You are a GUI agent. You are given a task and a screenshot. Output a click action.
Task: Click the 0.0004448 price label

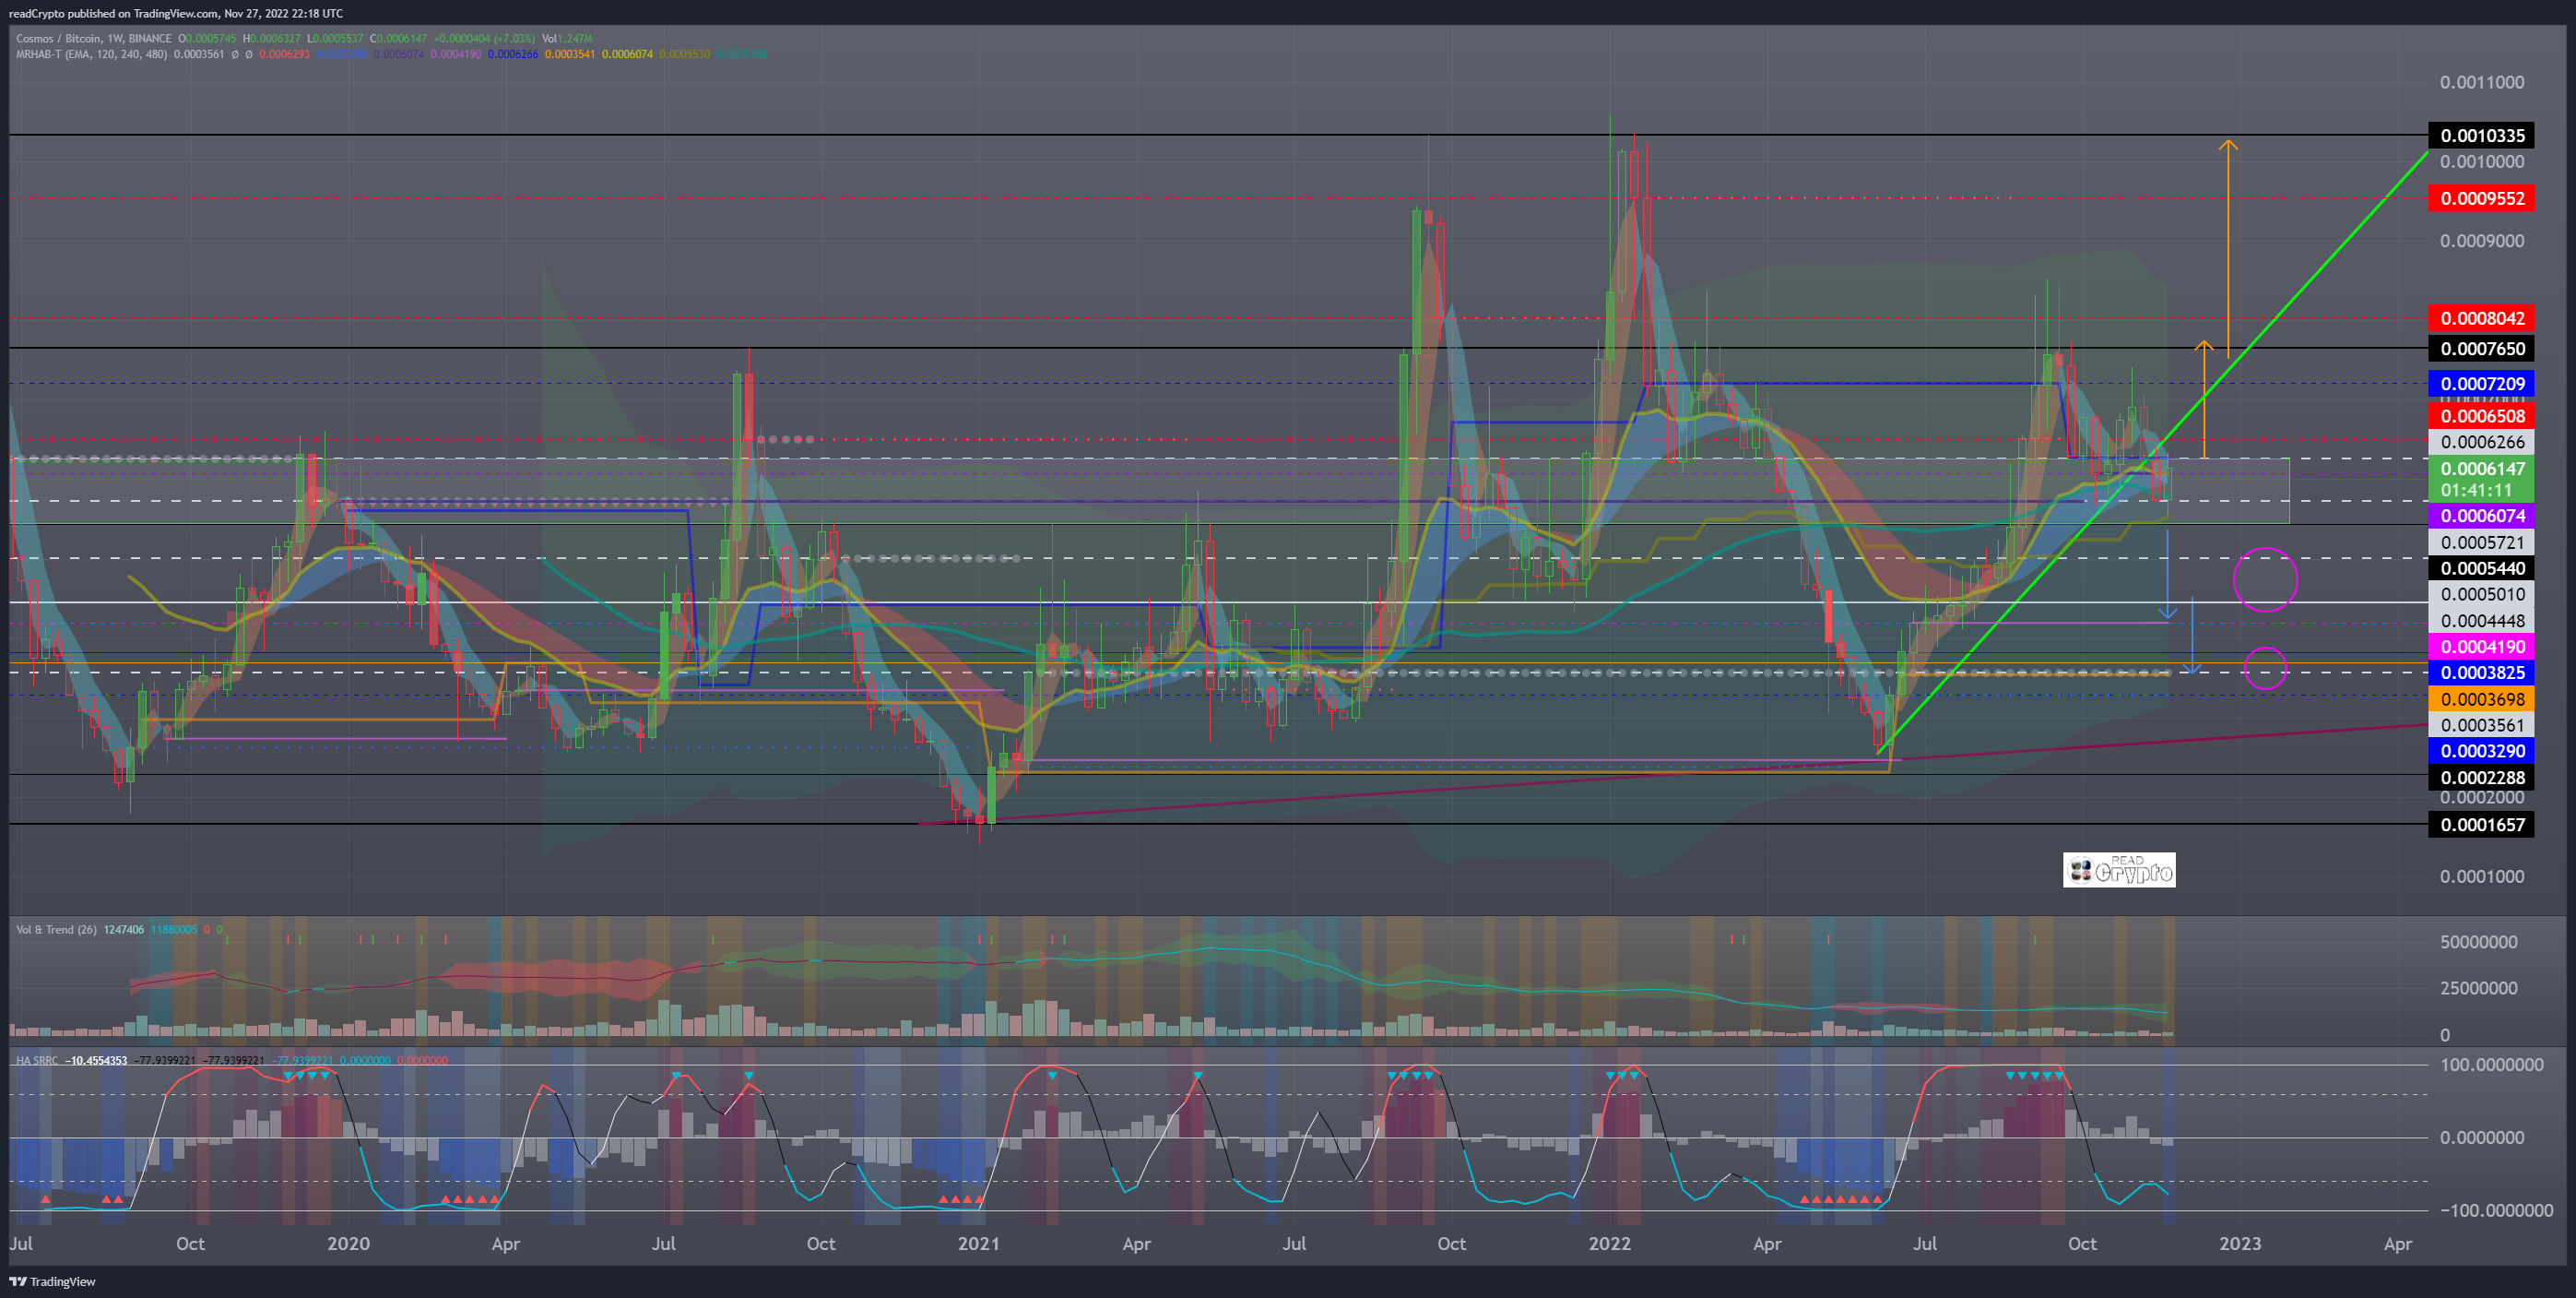tap(2481, 621)
